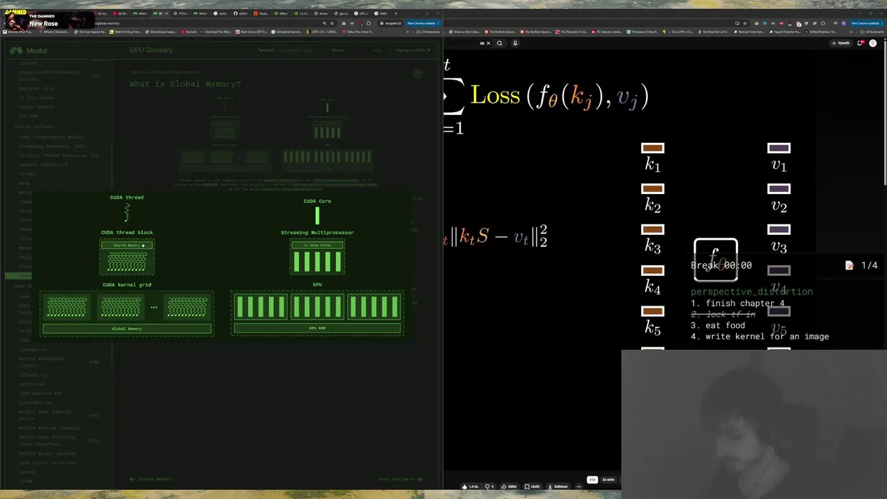Open the extensions puzzle icon in left Chrome
Image resolution: width=887 pixels, height=499 pixels.
[x=369, y=23]
